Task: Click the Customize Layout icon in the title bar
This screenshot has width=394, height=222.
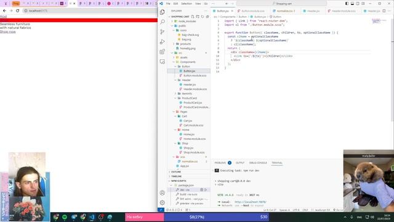Action: (x=363, y=4)
